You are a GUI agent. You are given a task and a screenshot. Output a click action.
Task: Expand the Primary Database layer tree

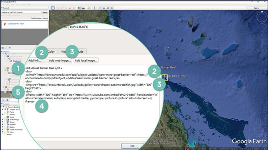[2, 107]
